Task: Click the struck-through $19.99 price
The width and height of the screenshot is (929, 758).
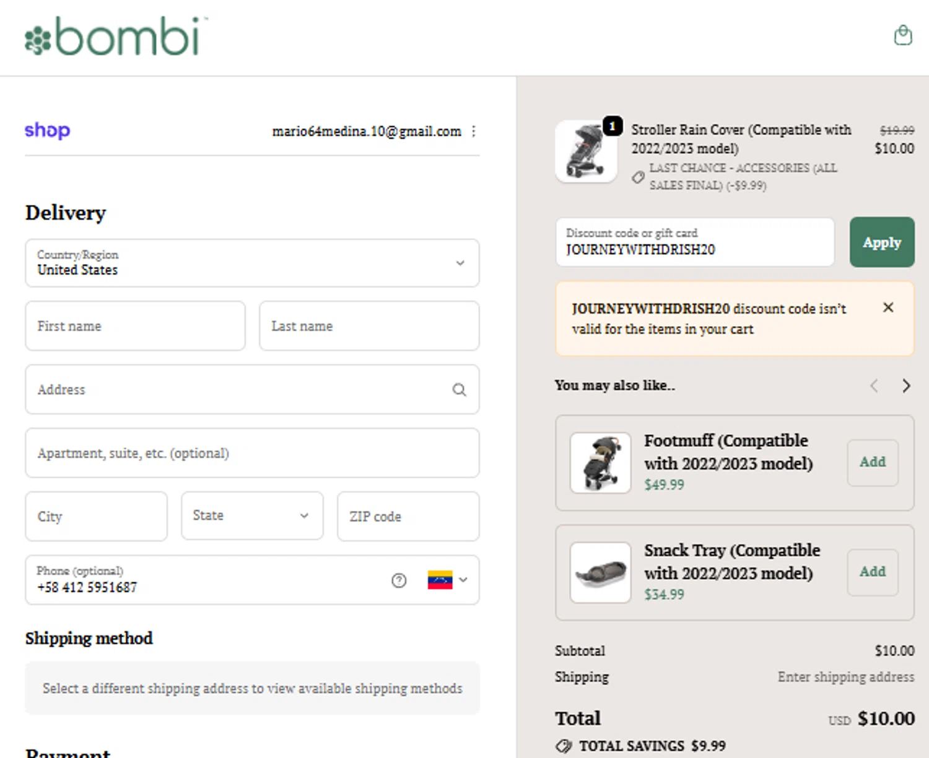Action: click(x=897, y=130)
